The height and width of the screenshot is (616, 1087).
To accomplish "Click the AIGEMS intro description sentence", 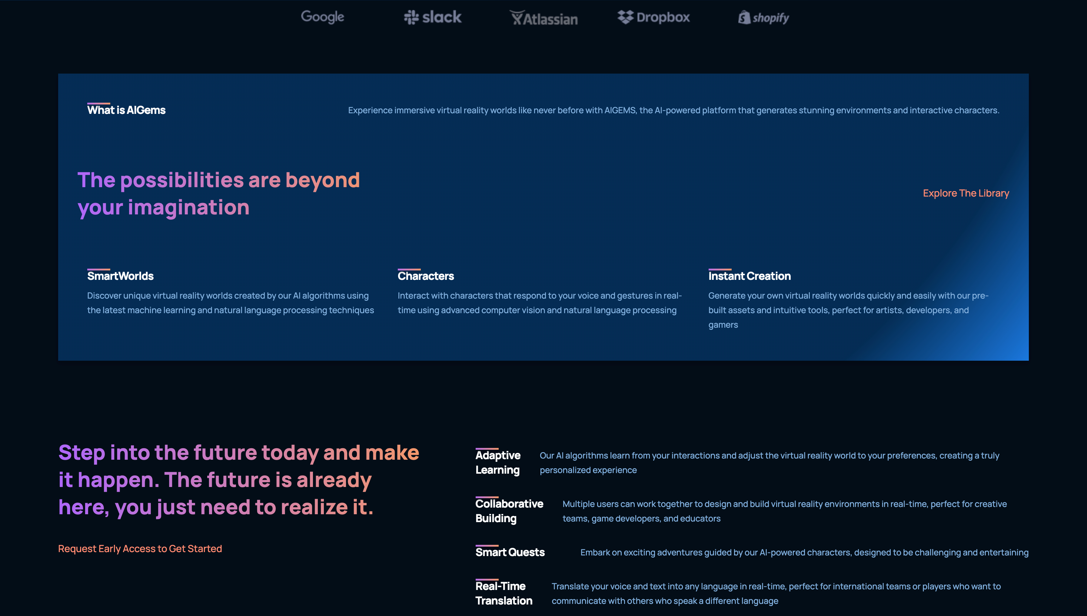I will [x=673, y=110].
